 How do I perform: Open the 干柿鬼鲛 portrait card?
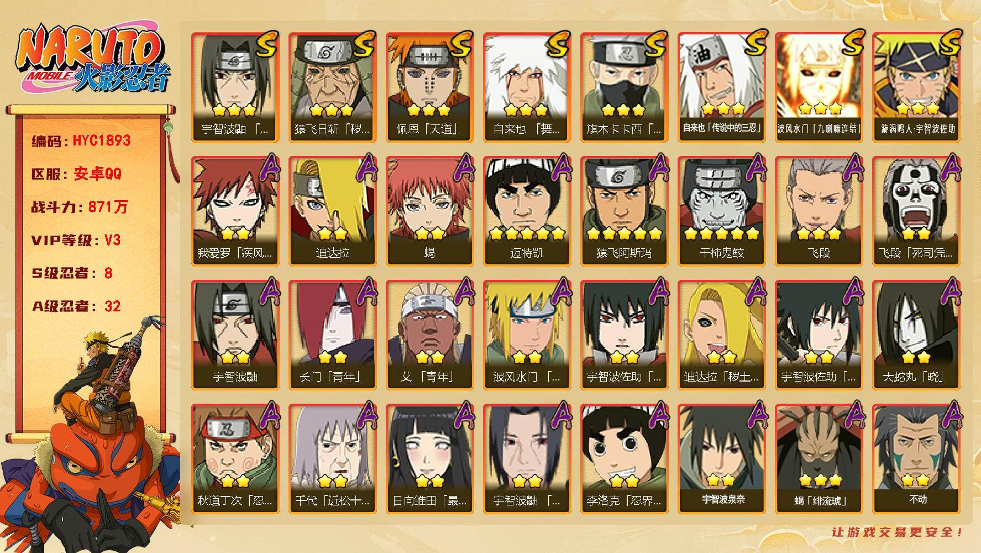click(x=721, y=211)
